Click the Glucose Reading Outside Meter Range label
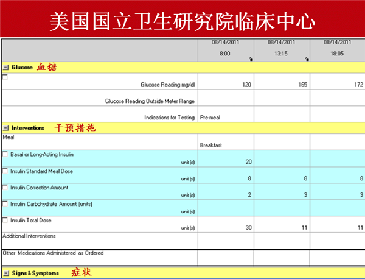 150,101
